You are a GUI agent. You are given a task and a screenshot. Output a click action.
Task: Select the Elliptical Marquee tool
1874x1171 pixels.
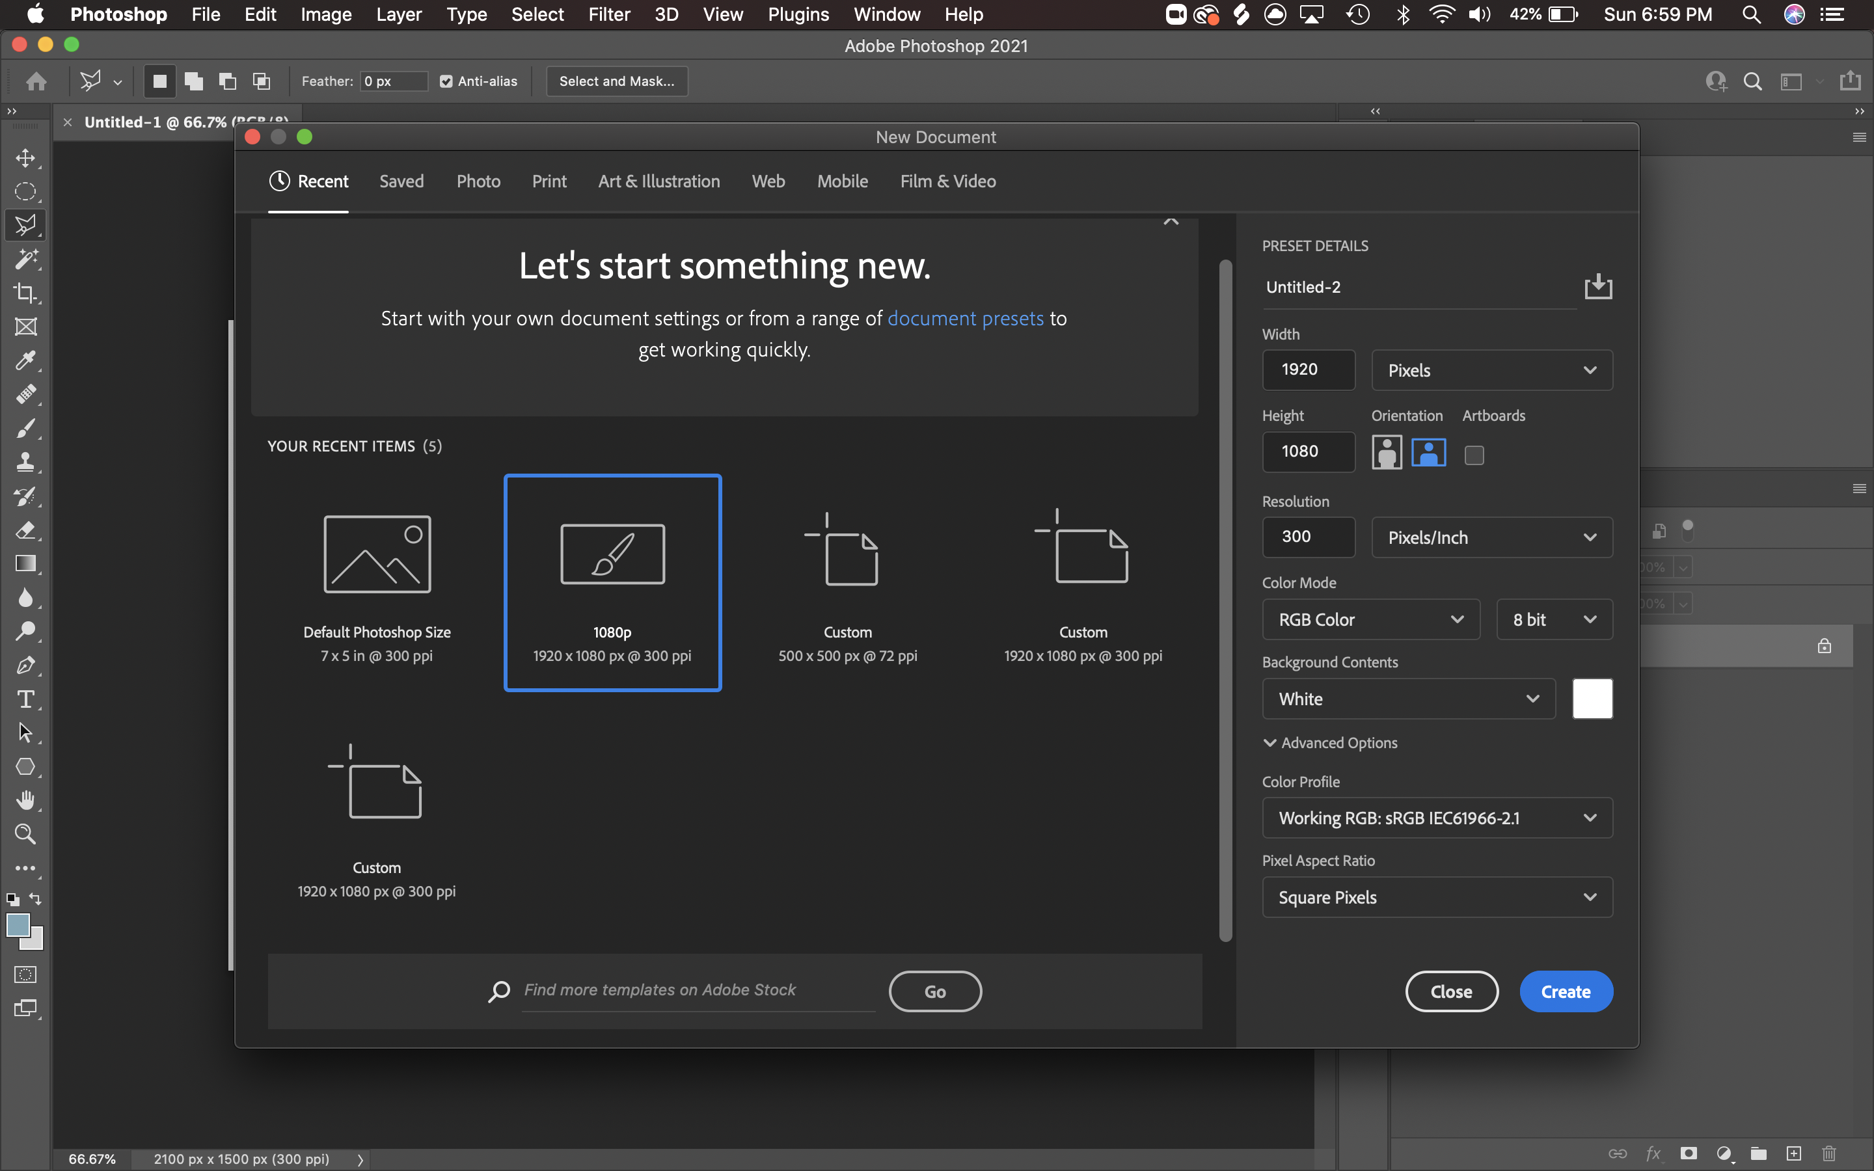point(25,192)
